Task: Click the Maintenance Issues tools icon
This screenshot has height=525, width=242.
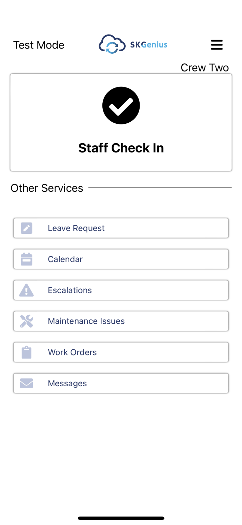Action: coord(27,321)
